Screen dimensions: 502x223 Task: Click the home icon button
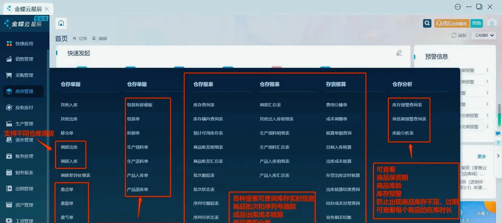[61, 23]
